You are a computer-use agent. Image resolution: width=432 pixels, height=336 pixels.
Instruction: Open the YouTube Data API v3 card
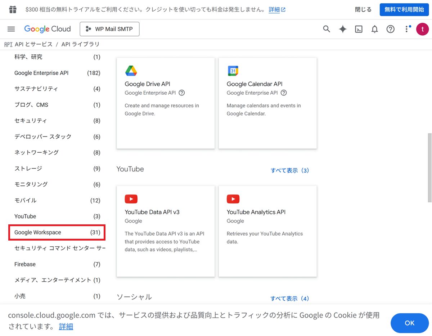[x=166, y=231]
